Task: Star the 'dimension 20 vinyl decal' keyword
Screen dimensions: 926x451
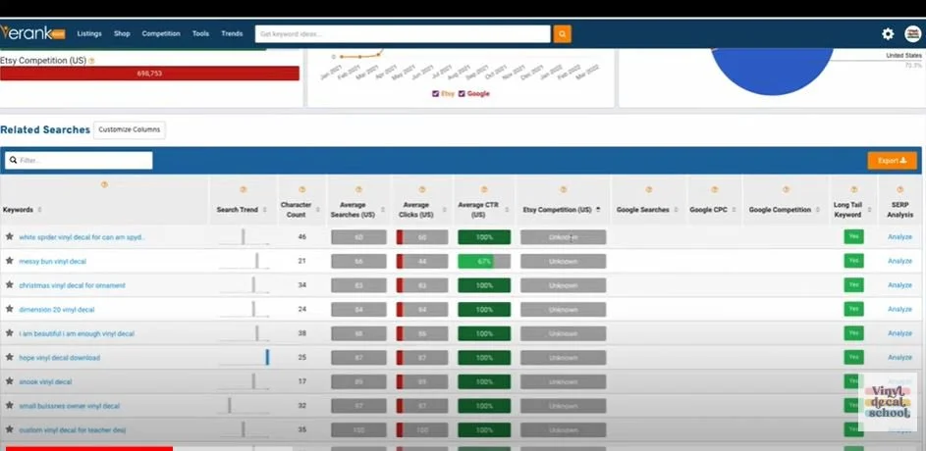Action: [10, 309]
